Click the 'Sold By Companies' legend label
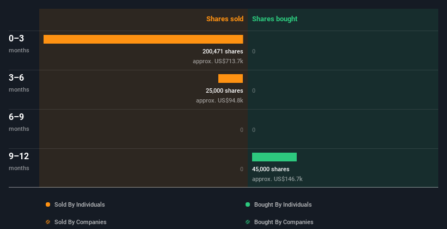Screen dimensions: 447x229 click(x=81, y=222)
